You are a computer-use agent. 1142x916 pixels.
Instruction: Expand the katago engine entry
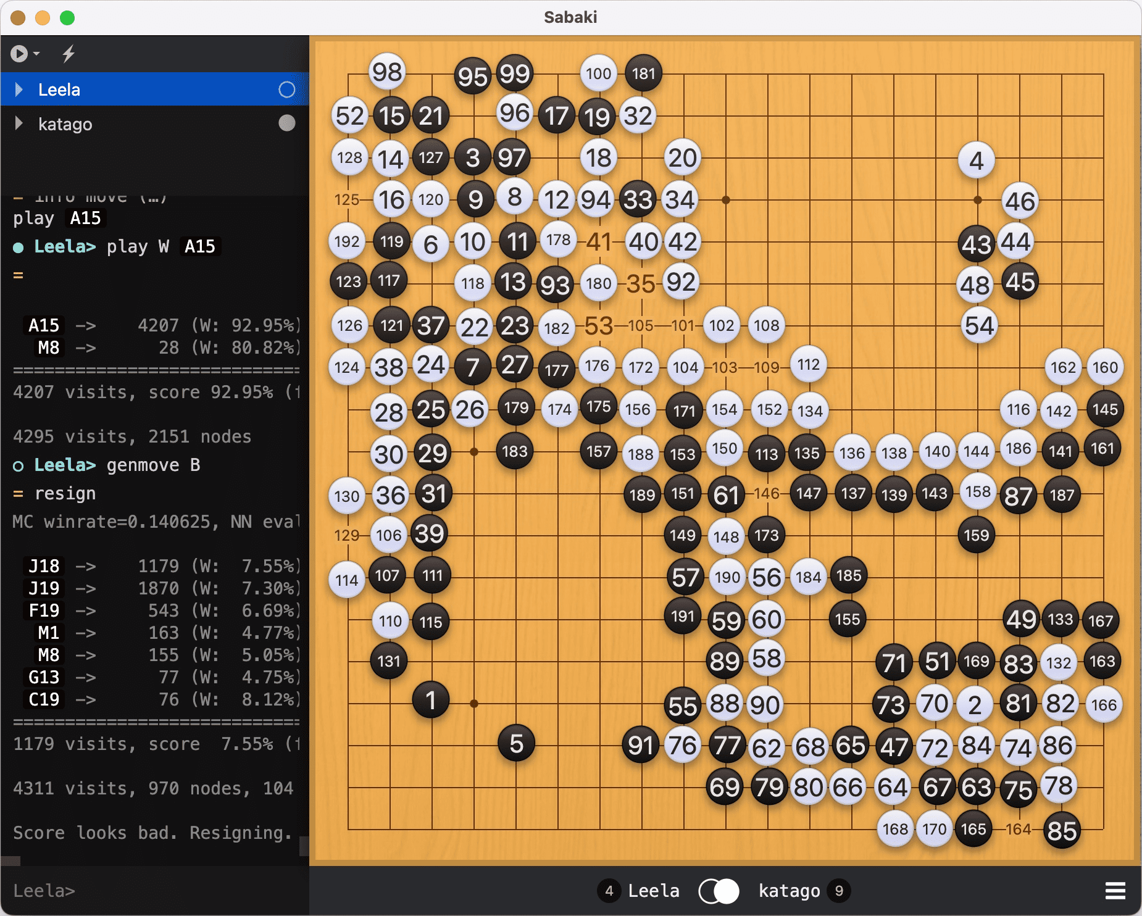(x=19, y=124)
